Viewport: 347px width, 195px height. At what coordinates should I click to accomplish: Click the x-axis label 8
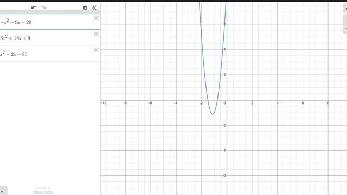tap(328, 103)
